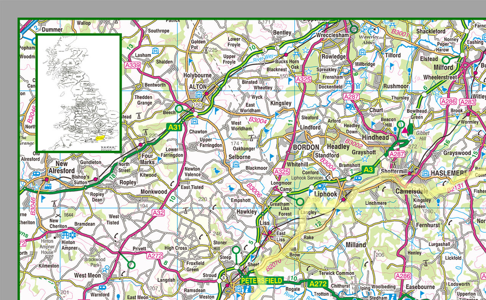
Task: Click the blue tourist information icon at Petersfield
Action: click(x=247, y=289)
